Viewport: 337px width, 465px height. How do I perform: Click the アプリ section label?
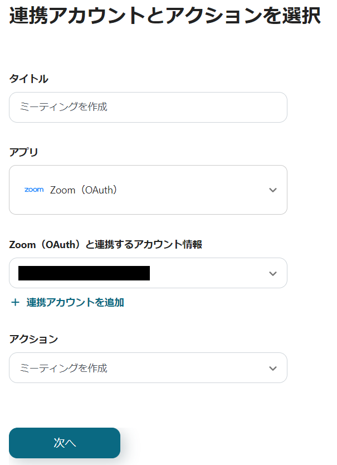tap(21, 151)
